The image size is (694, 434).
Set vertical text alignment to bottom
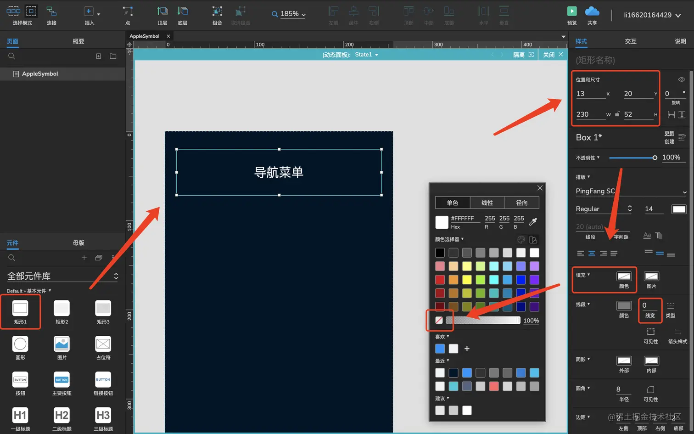point(671,254)
